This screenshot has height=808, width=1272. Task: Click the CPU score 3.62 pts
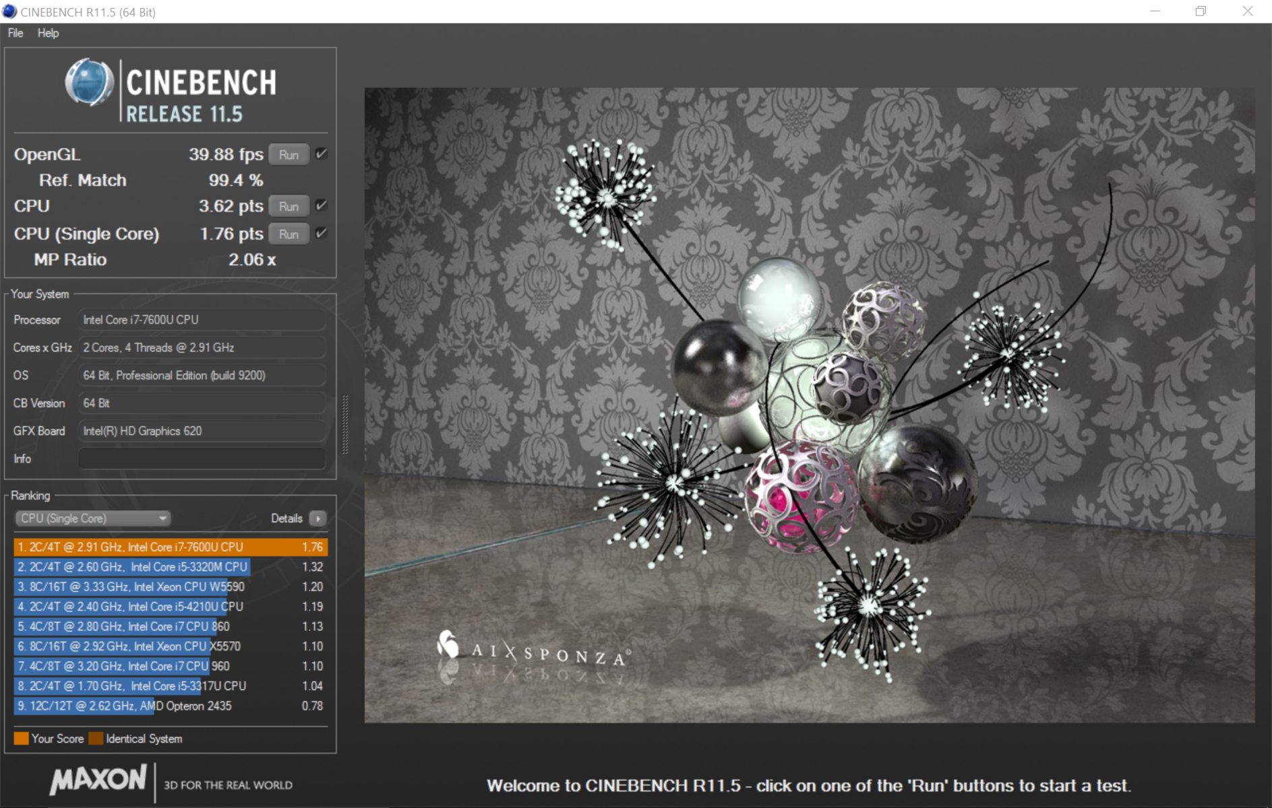pos(231,206)
